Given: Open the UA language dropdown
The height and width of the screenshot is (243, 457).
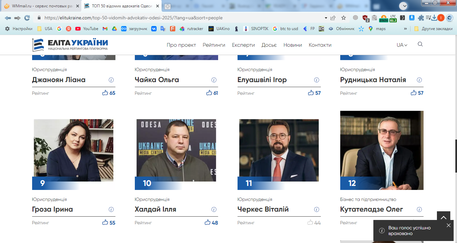Looking at the screenshot, I should click(x=402, y=45).
